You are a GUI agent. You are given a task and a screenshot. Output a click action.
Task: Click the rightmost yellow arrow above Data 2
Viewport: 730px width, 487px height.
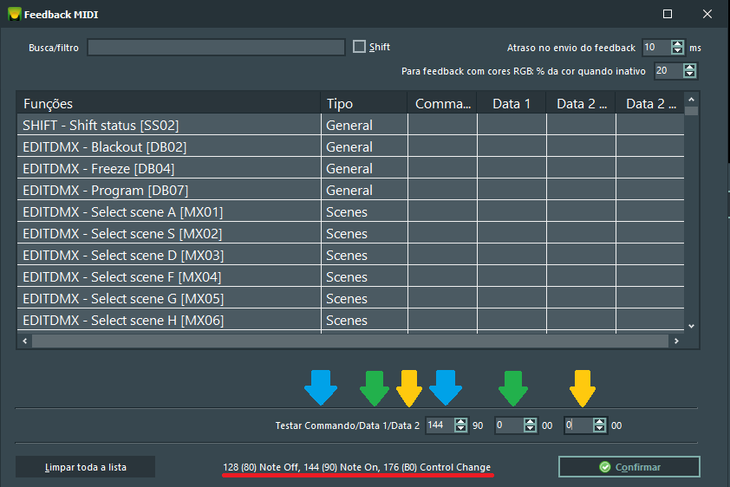point(582,387)
